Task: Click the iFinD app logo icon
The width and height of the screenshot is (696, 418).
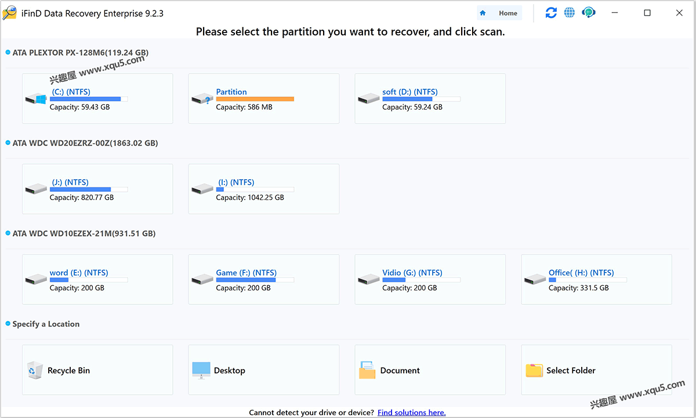Action: [x=9, y=13]
